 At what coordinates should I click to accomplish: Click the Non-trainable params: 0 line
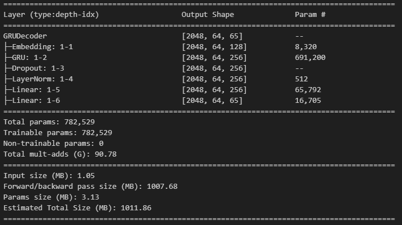[53, 143]
